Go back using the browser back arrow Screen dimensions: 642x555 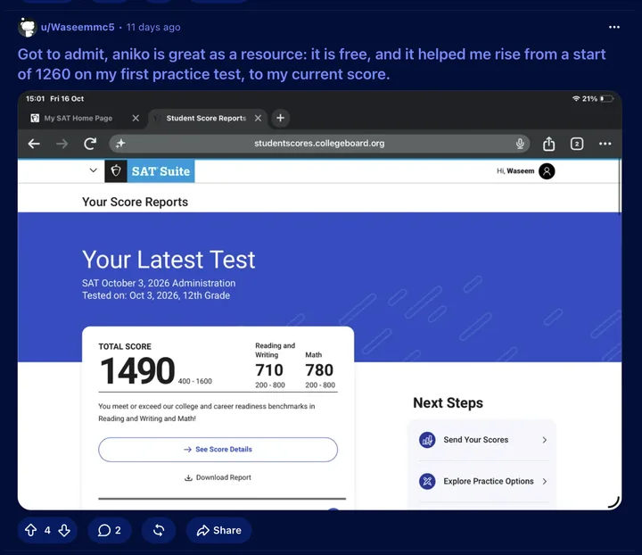pyautogui.click(x=34, y=144)
